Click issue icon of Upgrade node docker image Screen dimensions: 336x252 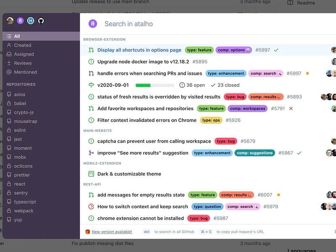tap(91, 62)
